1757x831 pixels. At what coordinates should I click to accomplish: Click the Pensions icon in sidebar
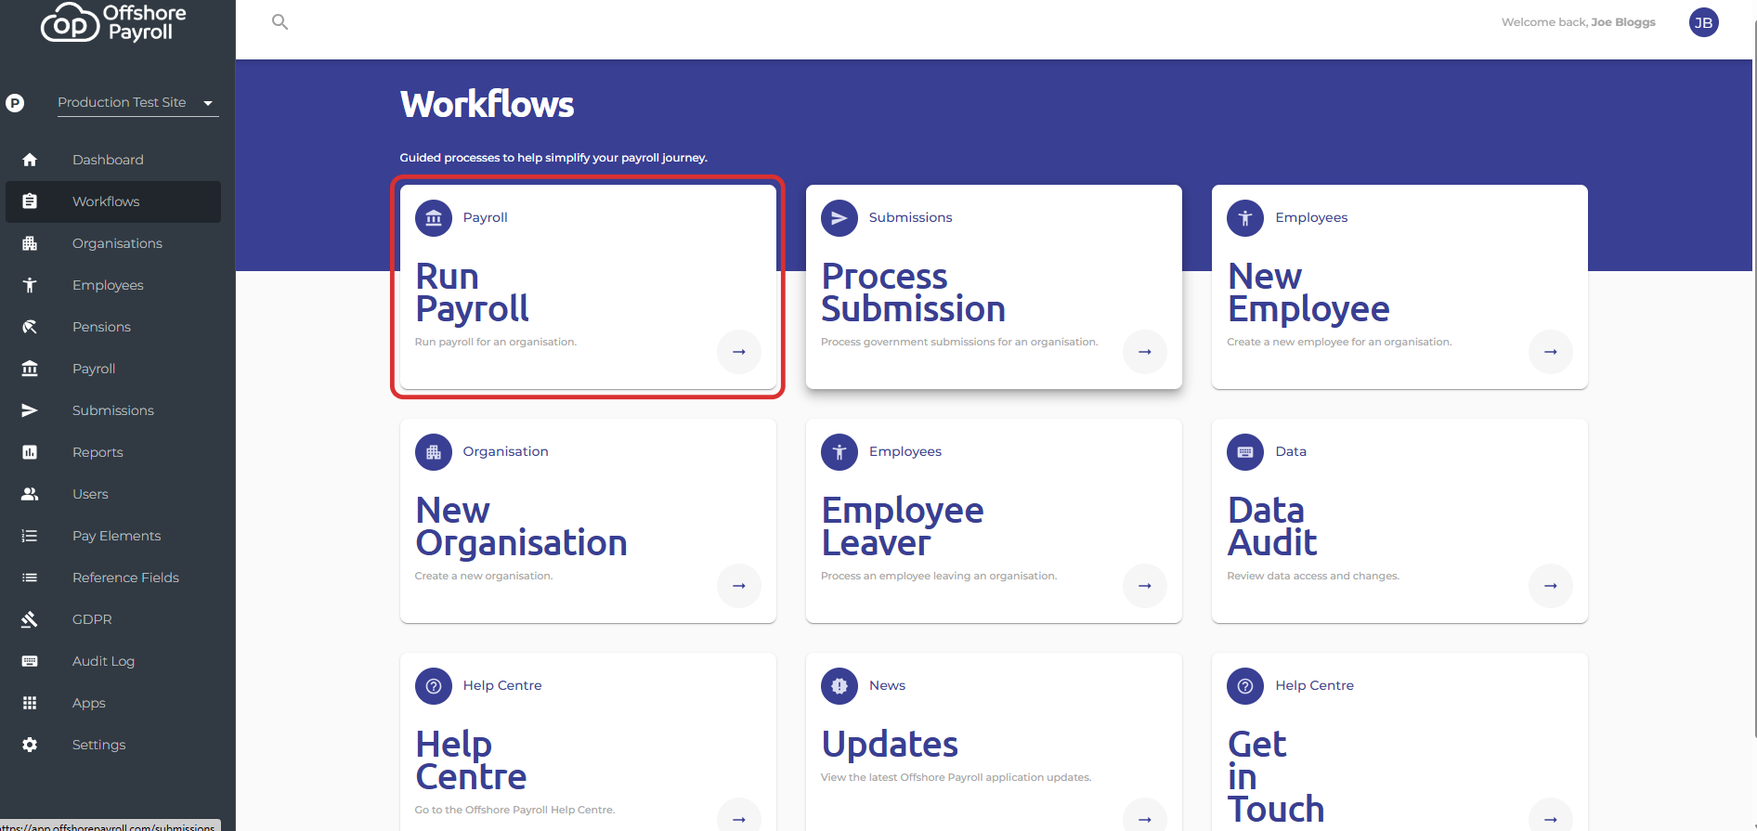click(30, 327)
